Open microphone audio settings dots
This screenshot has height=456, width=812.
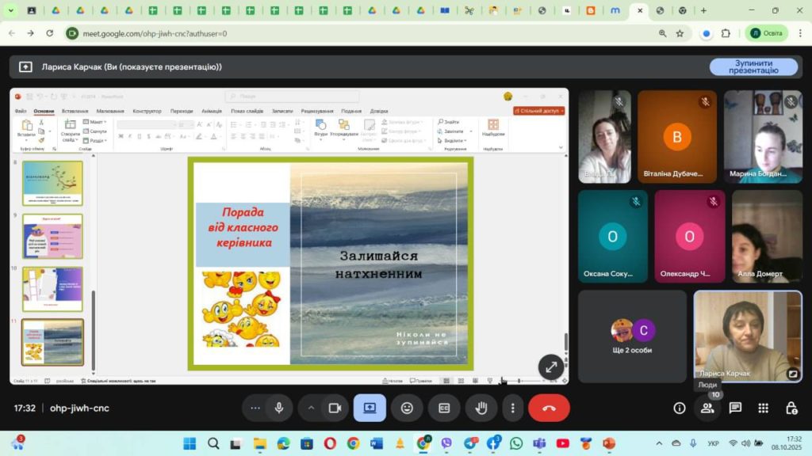click(255, 408)
